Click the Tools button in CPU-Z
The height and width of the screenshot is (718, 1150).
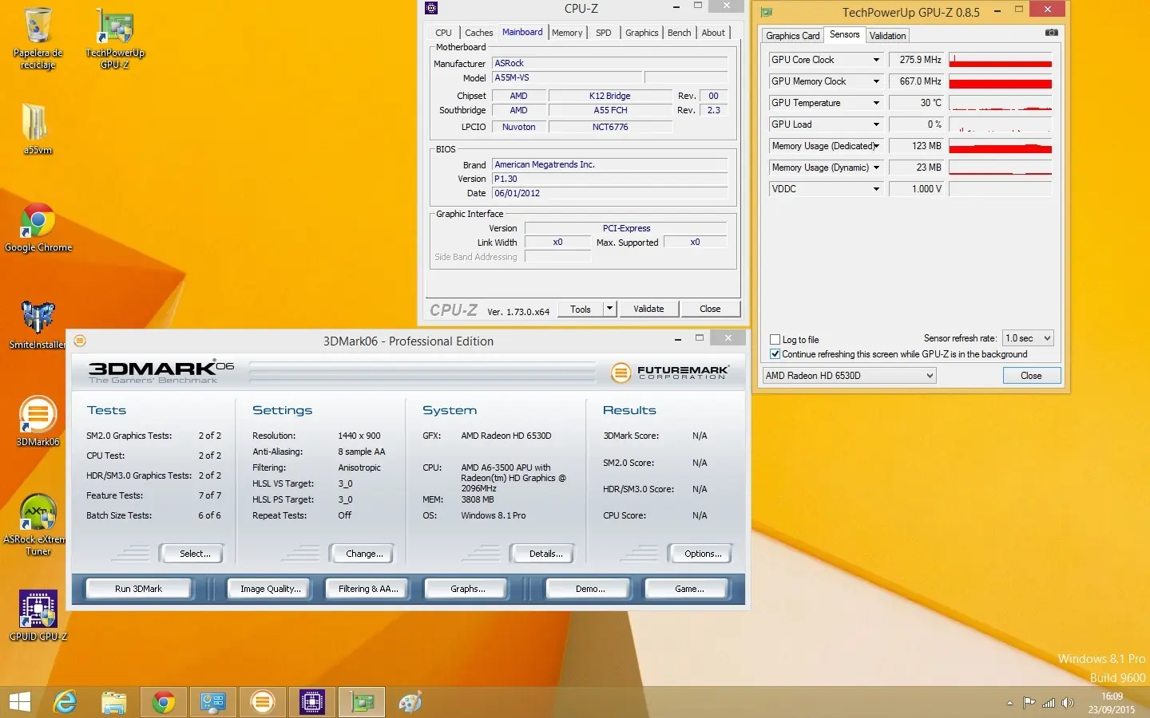click(x=581, y=309)
